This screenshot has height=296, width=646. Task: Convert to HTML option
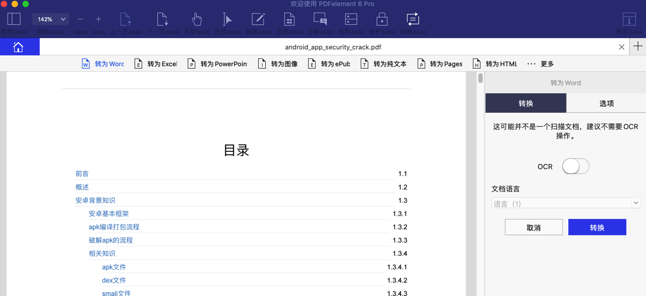494,64
